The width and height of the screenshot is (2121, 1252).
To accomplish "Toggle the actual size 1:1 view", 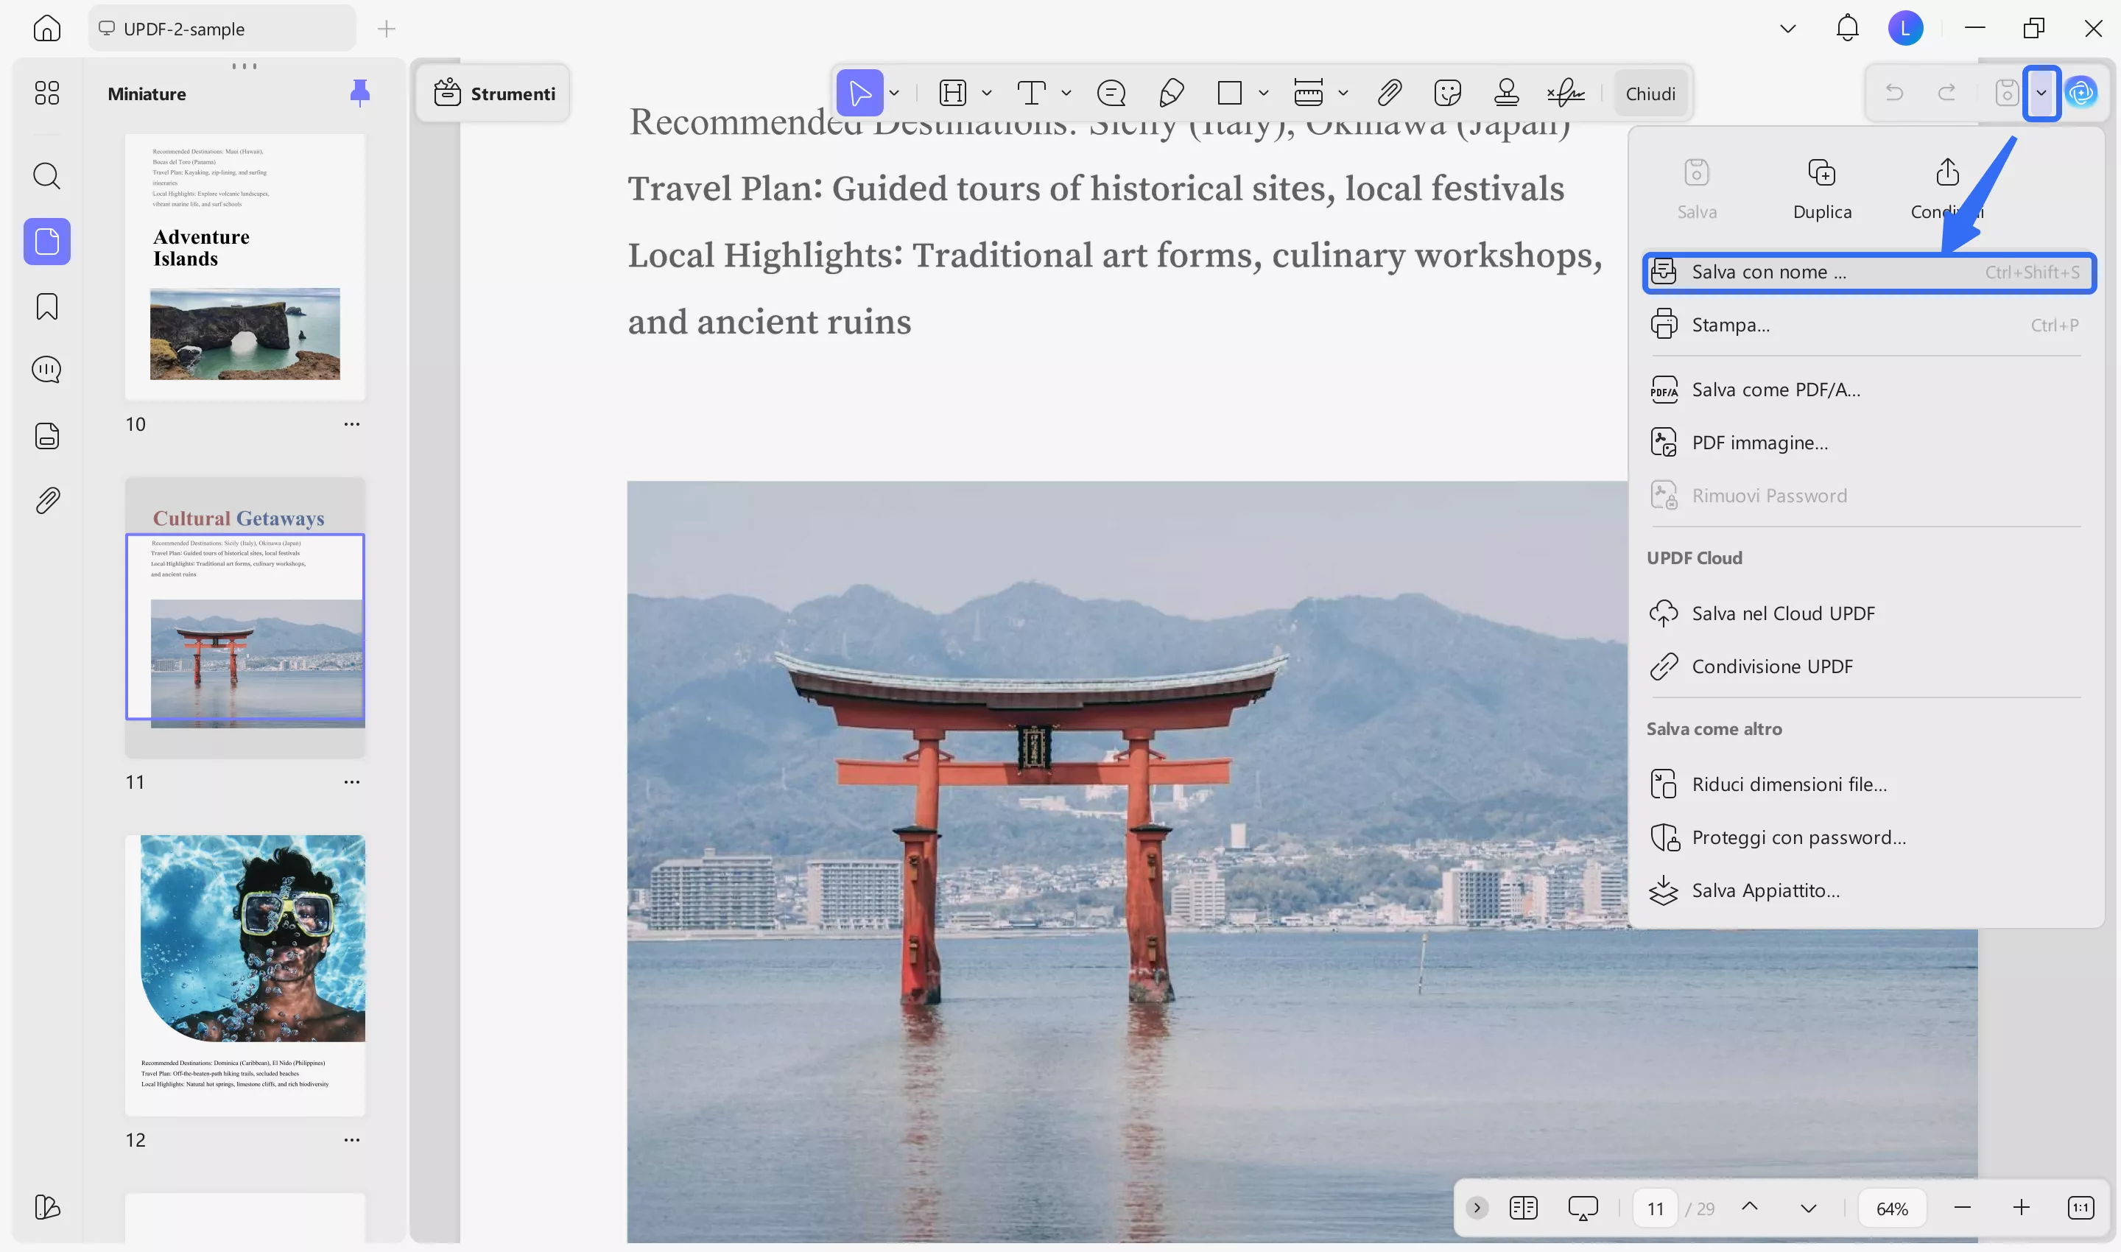I will tap(2080, 1207).
